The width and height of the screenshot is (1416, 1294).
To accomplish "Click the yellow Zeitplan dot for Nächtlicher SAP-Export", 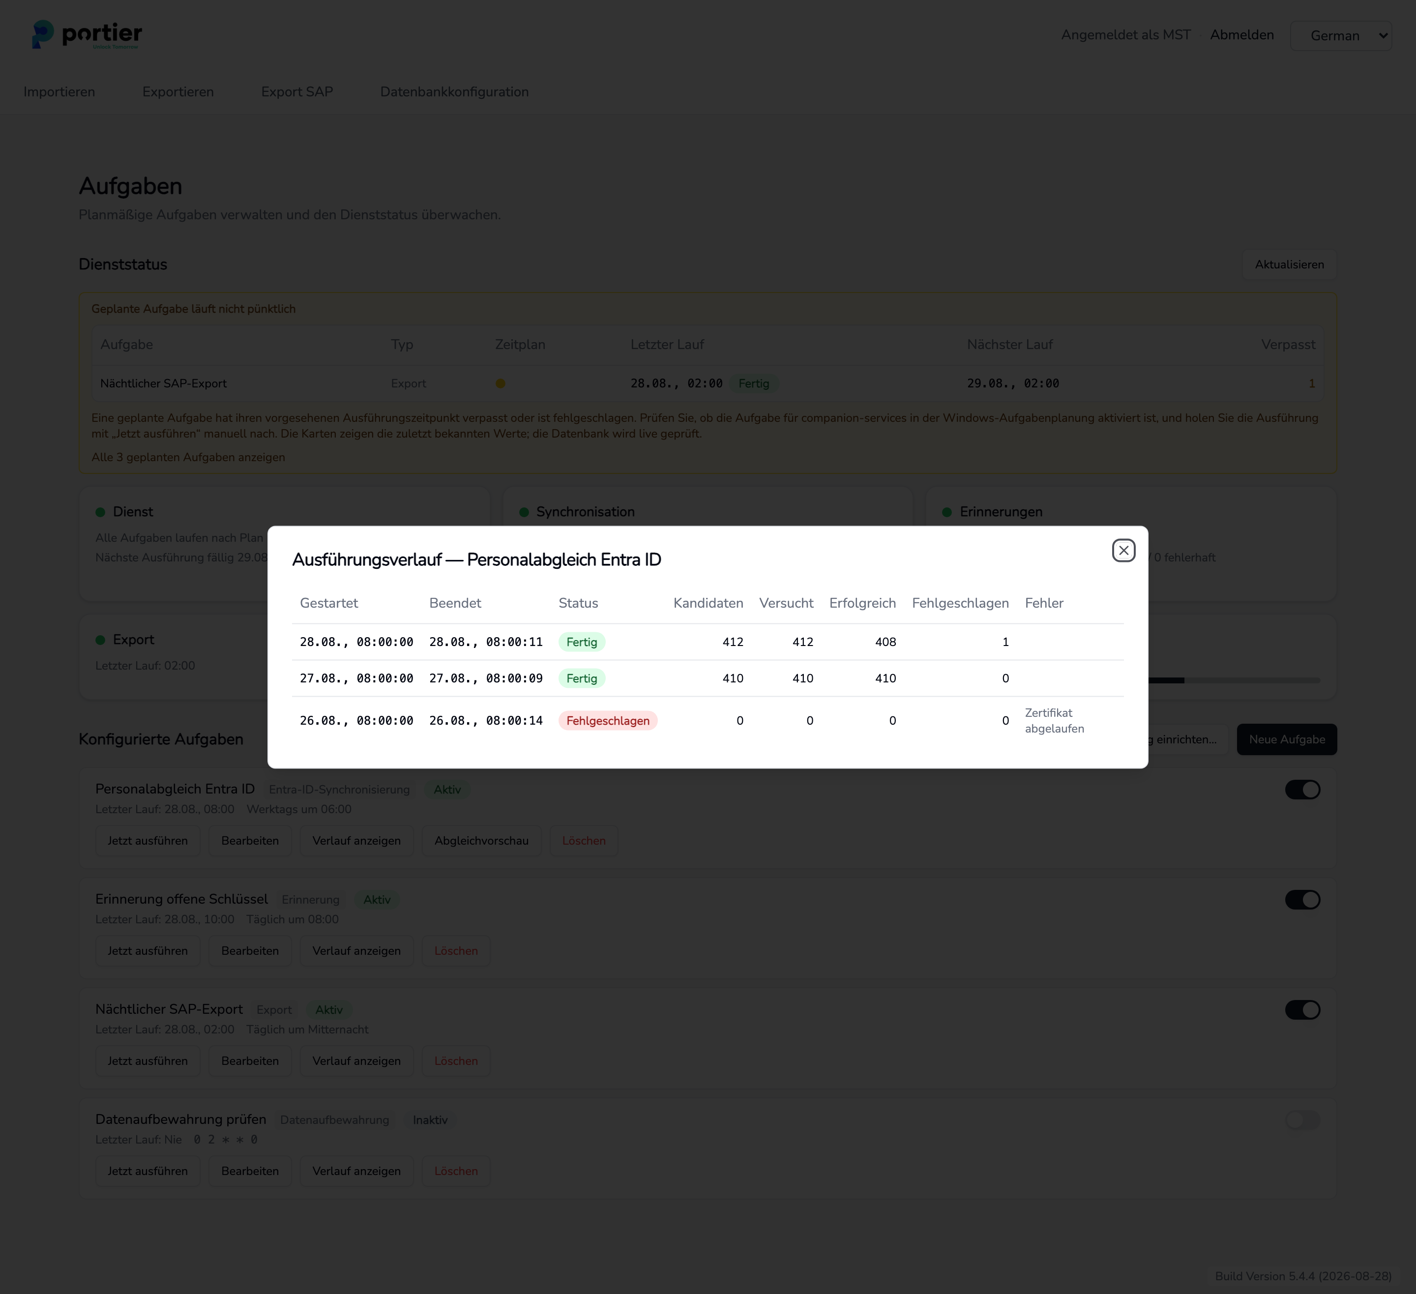I will click(500, 383).
